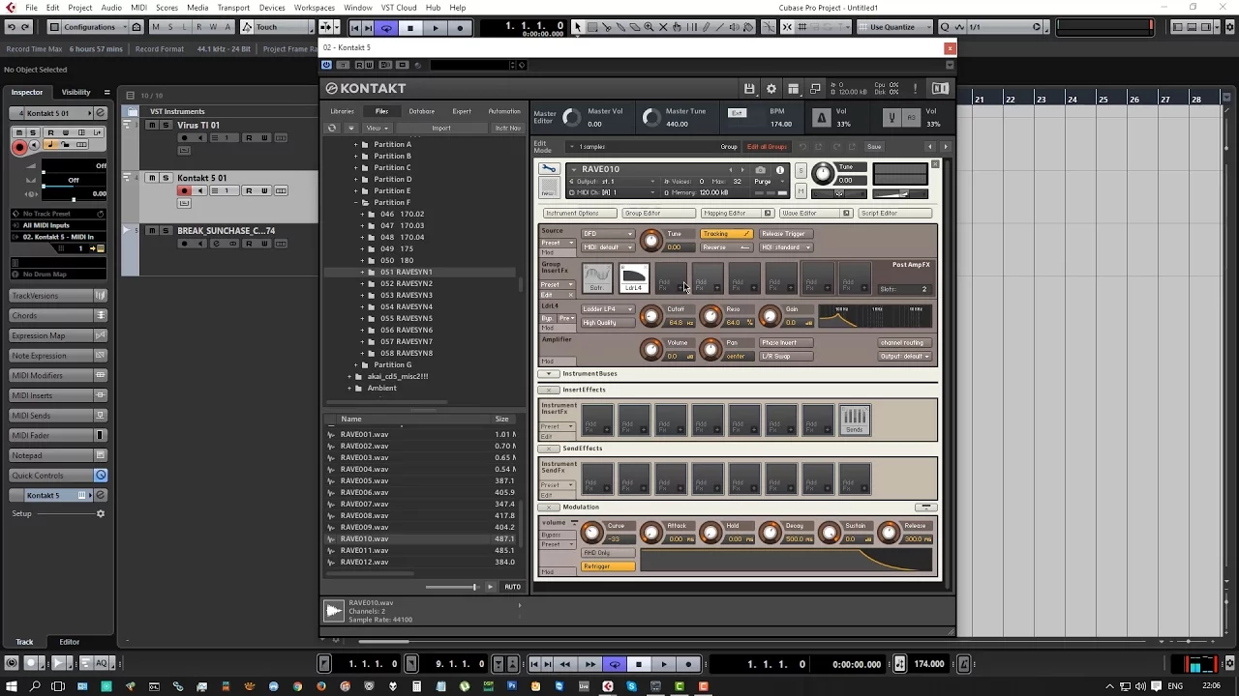Select the Sends module in Instrument InsertFx
The image size is (1239, 696).
tap(854, 420)
